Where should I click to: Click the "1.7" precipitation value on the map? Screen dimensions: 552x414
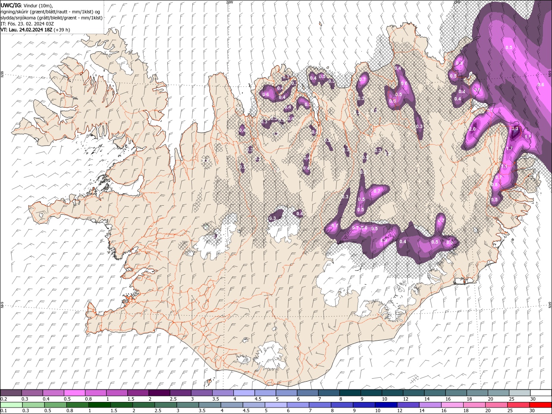[x=509, y=148]
